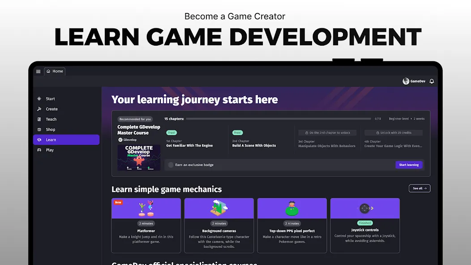Viewport: 471px width, 265px height.
Task: Open chapter Get Familiar With The Engine
Action: click(x=189, y=145)
